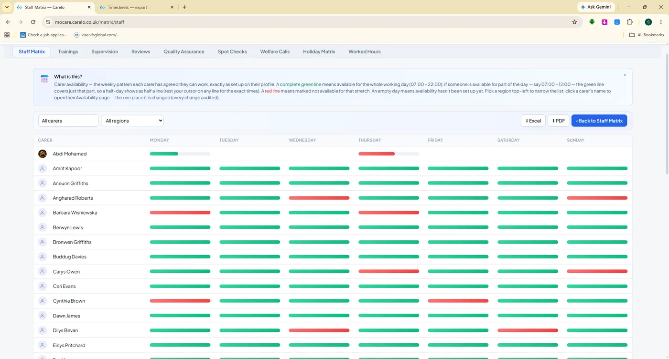The height and width of the screenshot is (359, 669).
Task: Click Barbara Wisniewska's Monday red bar
Action: (180, 213)
